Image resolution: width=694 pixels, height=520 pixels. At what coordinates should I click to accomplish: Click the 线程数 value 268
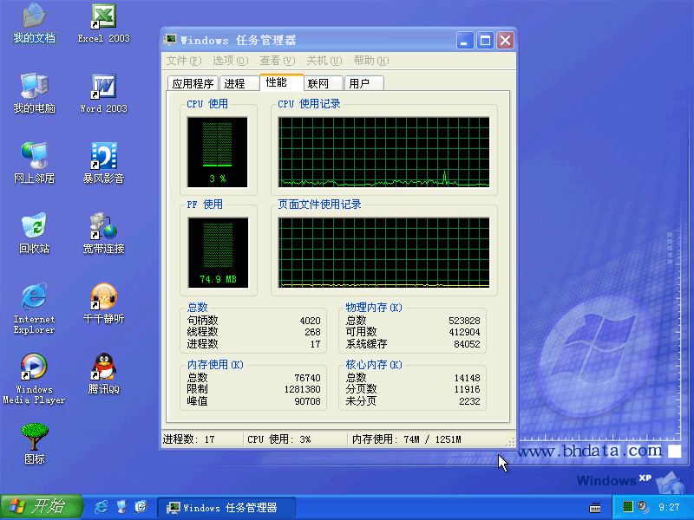coord(312,332)
